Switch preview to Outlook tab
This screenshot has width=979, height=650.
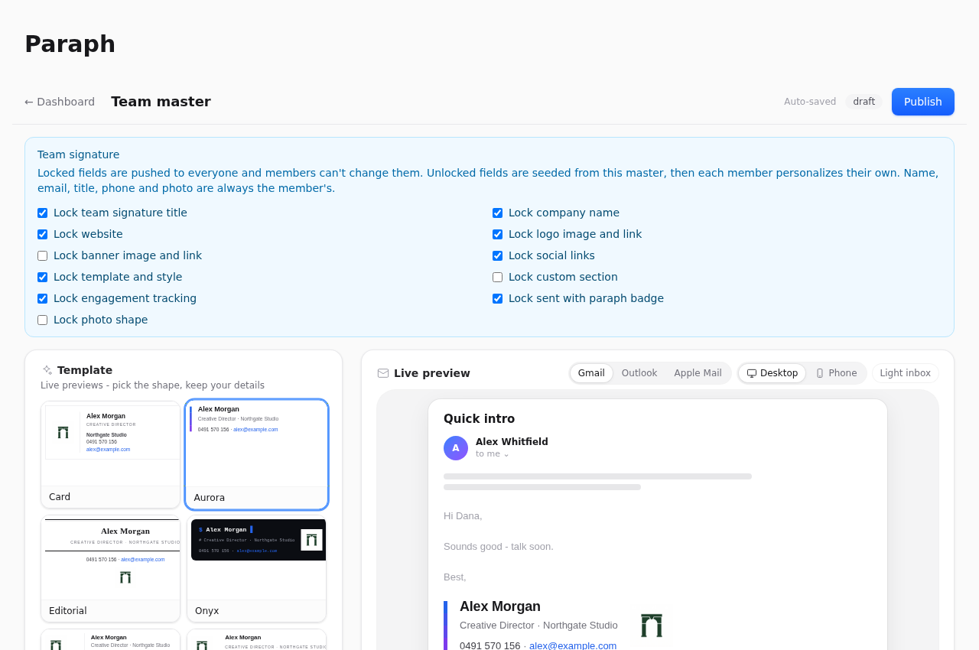pos(639,373)
